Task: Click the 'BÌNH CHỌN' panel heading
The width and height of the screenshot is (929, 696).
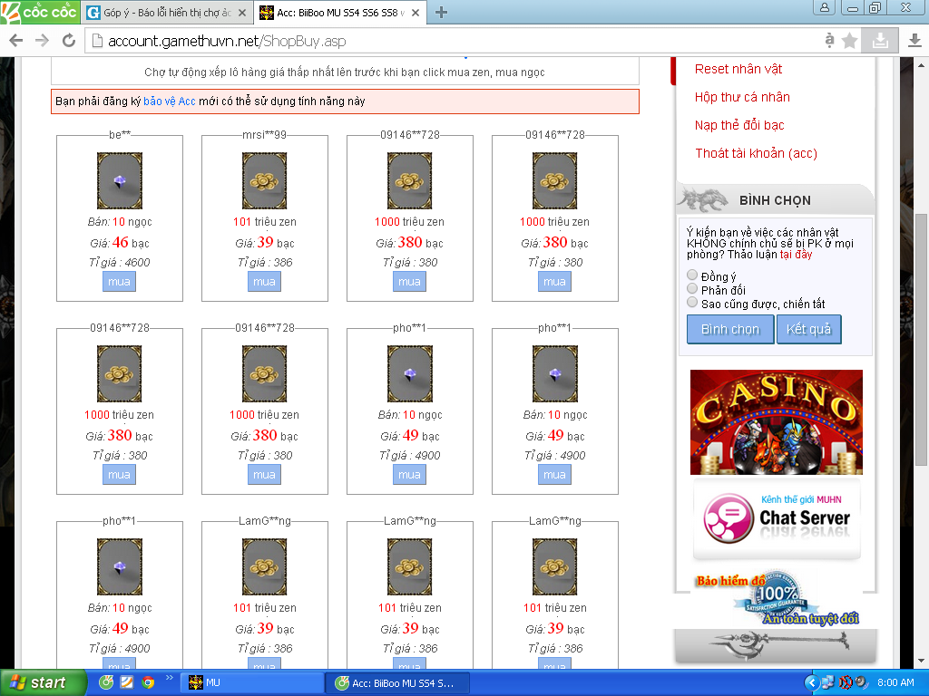Action: 775,200
